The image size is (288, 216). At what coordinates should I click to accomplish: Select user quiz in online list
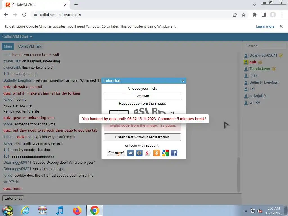click(x=253, y=62)
